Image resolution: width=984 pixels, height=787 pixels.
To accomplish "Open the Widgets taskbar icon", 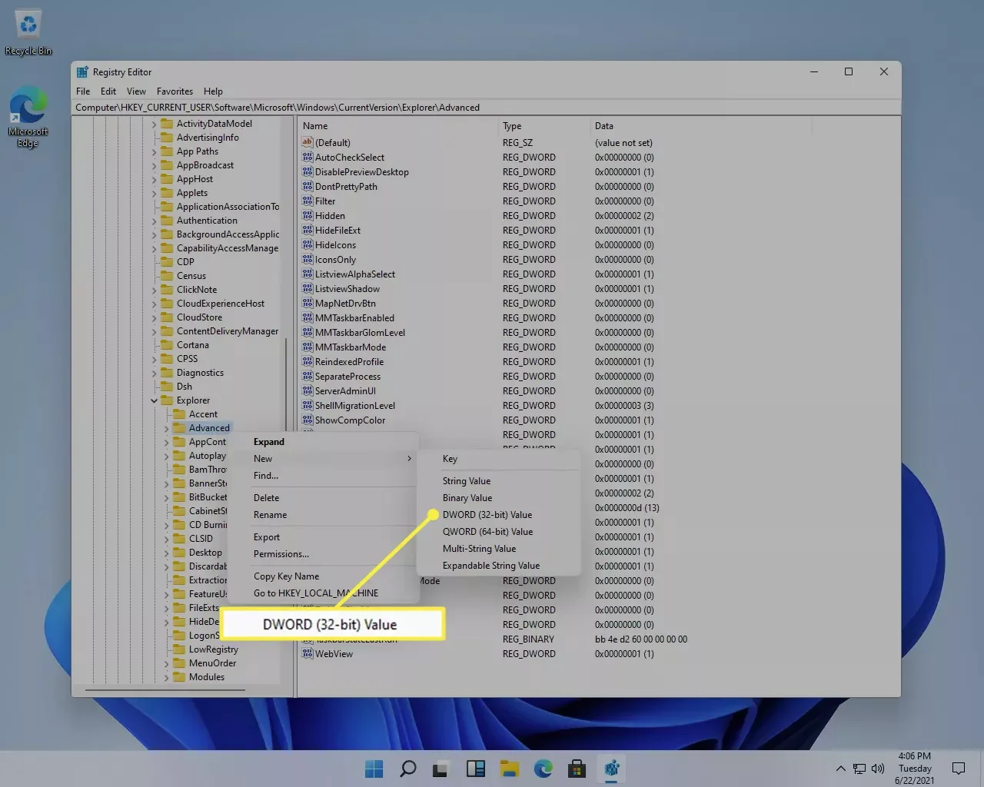I will click(x=476, y=769).
